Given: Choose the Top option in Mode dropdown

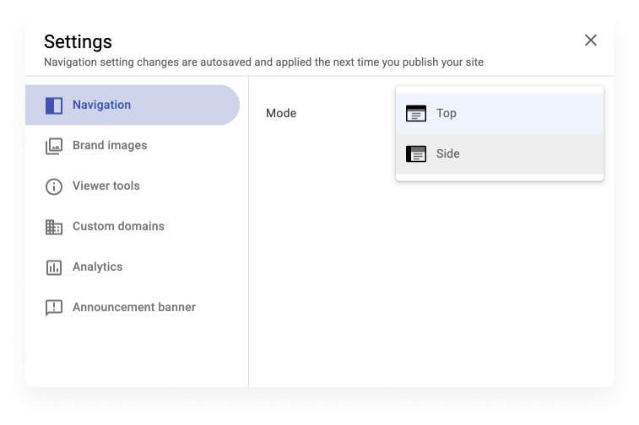Looking at the screenshot, I should [x=500, y=114].
